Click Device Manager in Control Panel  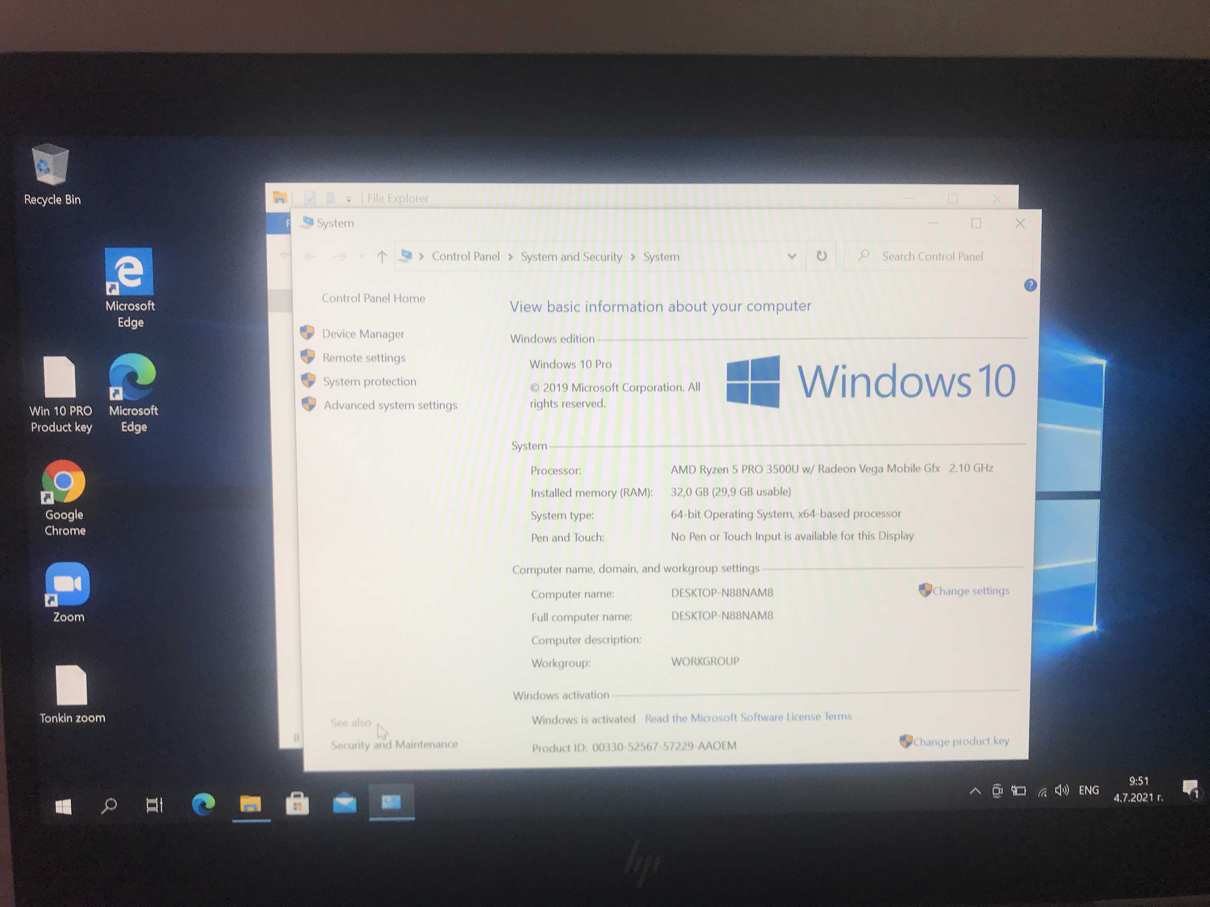(x=363, y=334)
